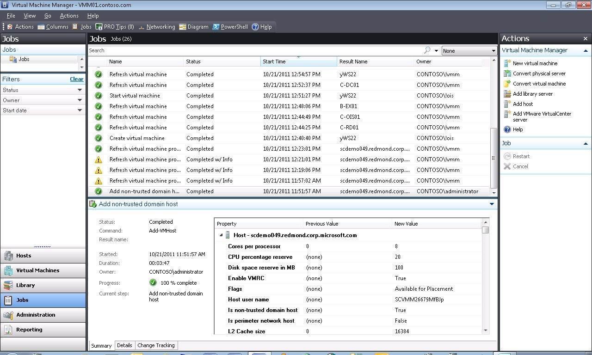Select Create virtual machine job row
This screenshot has width=592, height=355.
289,138
